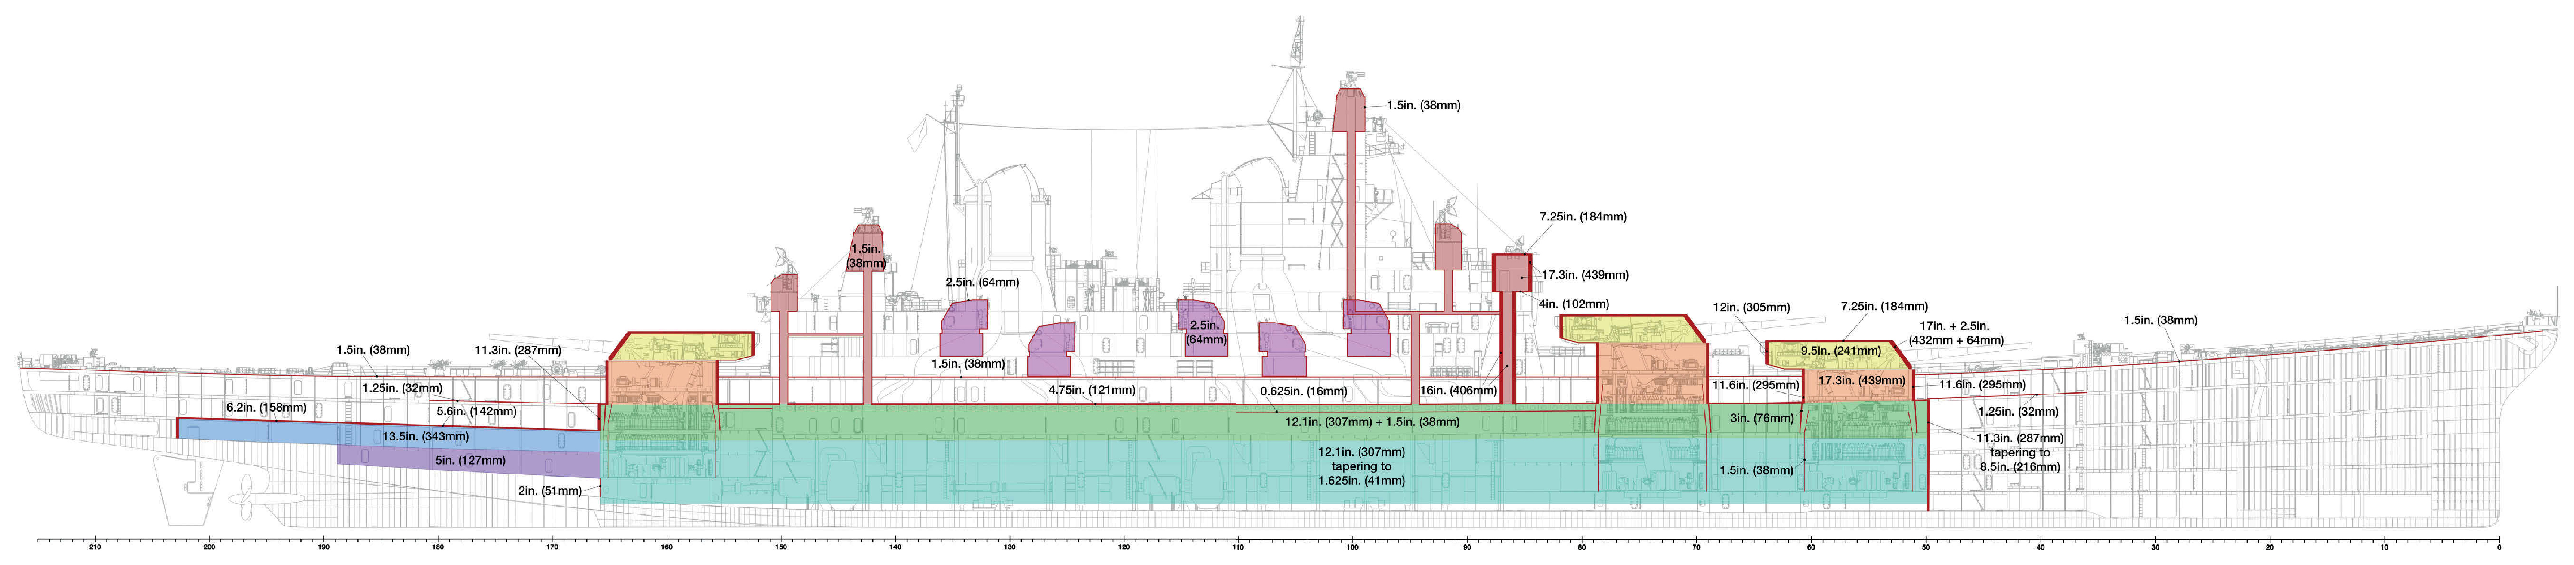Click scale number 180
The width and height of the screenshot is (2574, 565).
pyautogui.click(x=438, y=547)
